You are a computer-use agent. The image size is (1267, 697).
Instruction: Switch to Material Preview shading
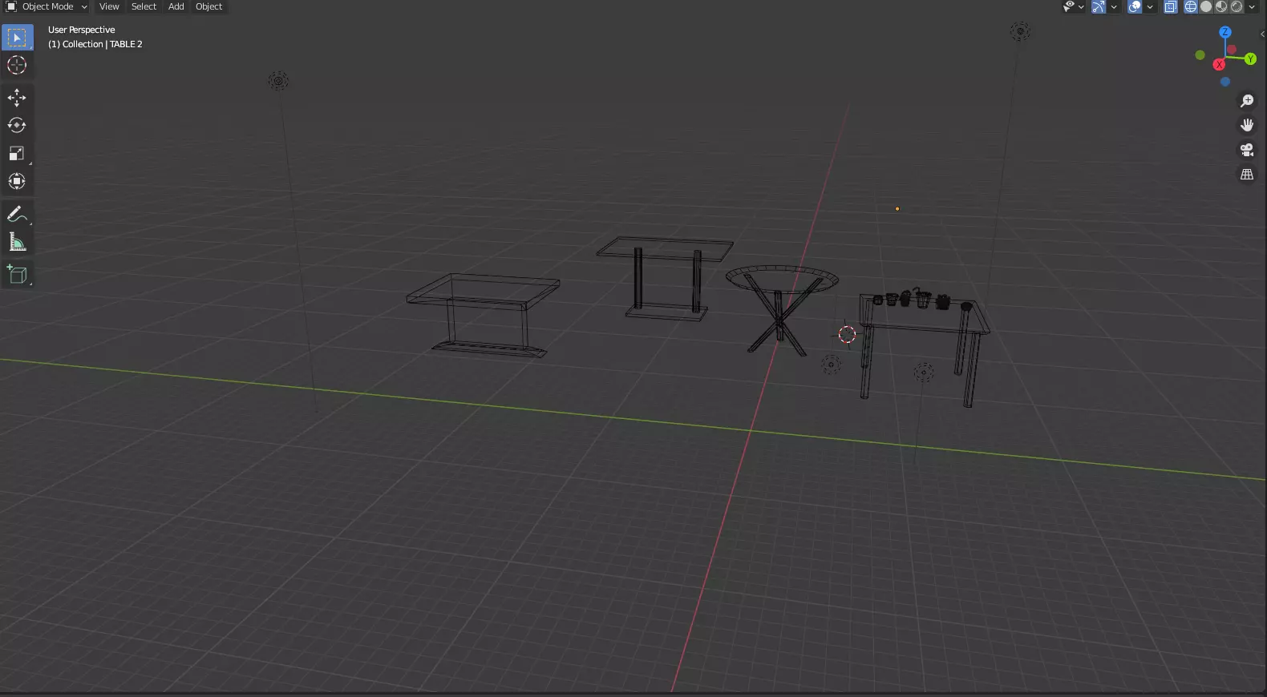point(1221,6)
